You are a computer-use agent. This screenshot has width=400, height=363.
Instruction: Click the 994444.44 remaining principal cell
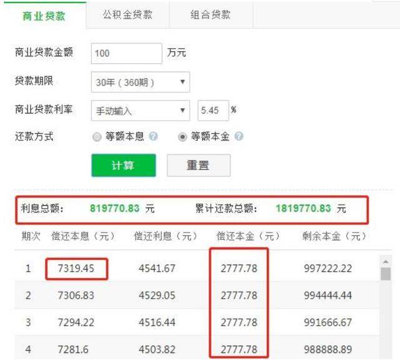(x=327, y=296)
